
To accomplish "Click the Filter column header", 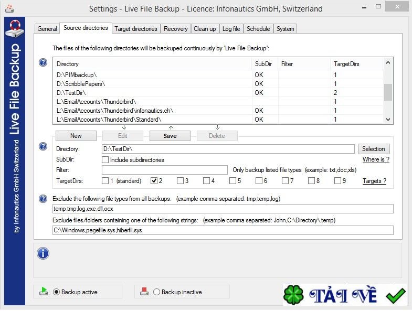I will pos(304,64).
